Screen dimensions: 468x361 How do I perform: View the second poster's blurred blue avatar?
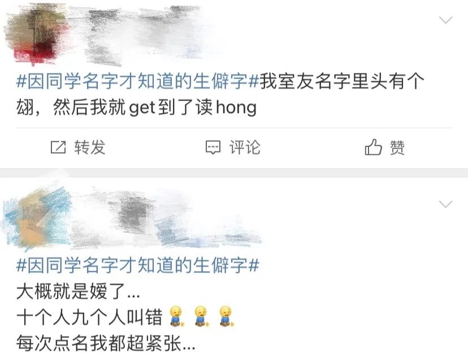(36, 218)
